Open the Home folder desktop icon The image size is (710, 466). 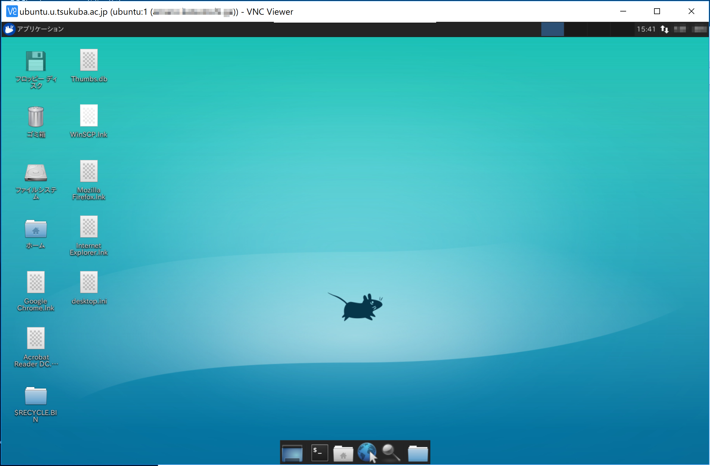36,229
